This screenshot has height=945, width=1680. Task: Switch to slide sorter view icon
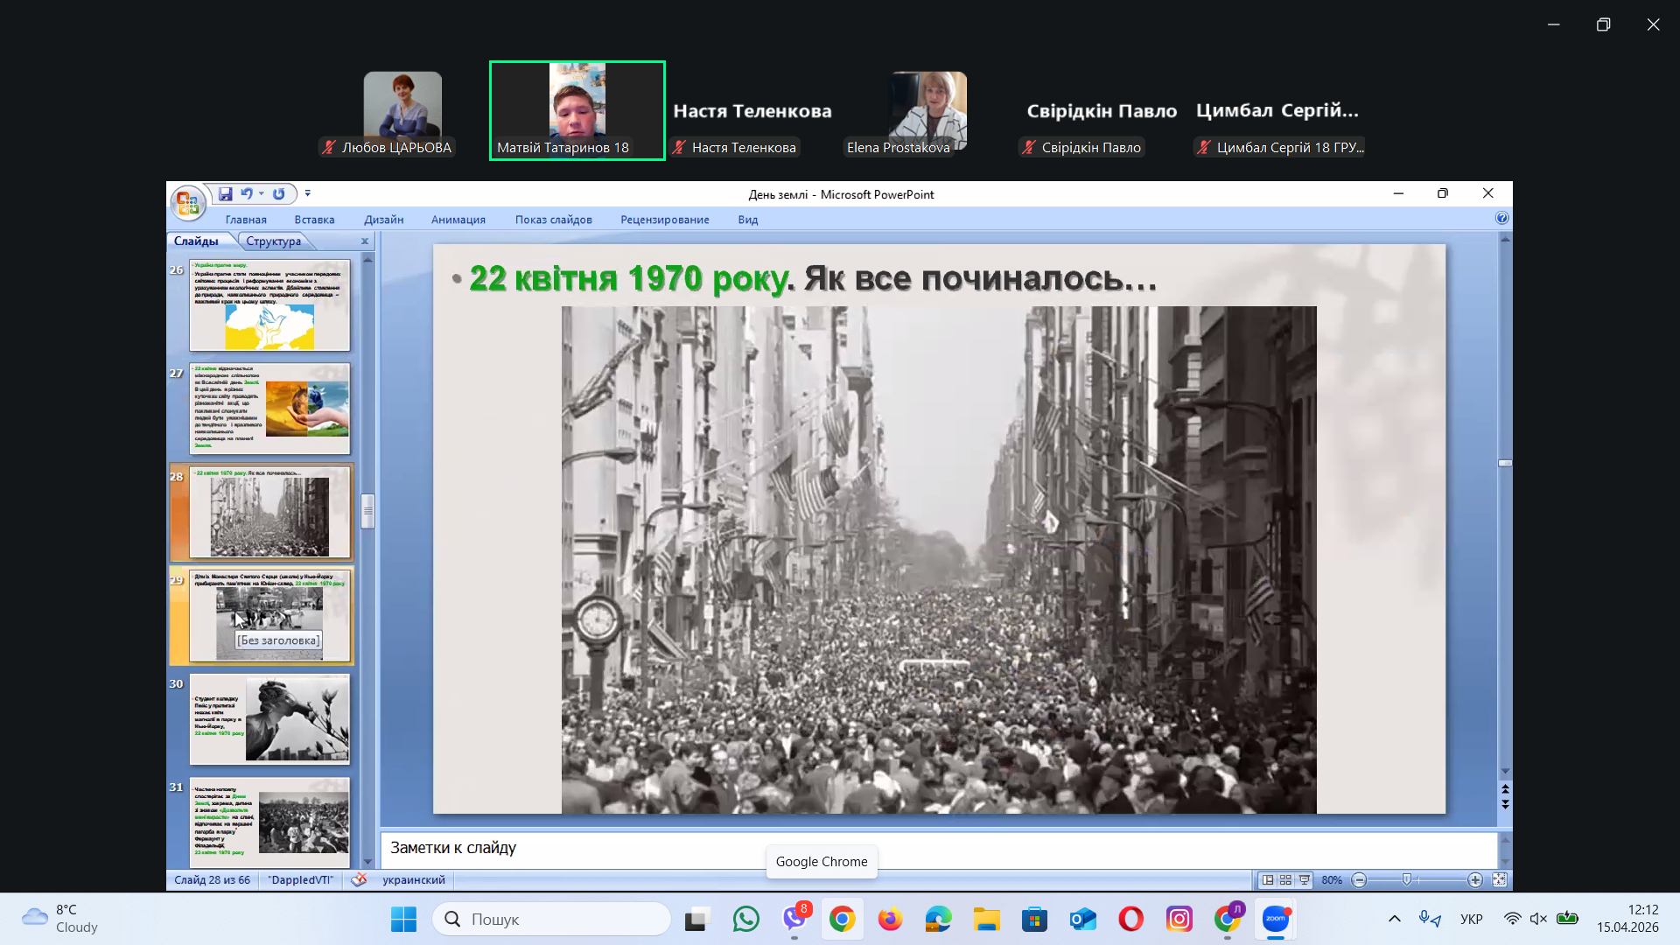tap(1285, 880)
